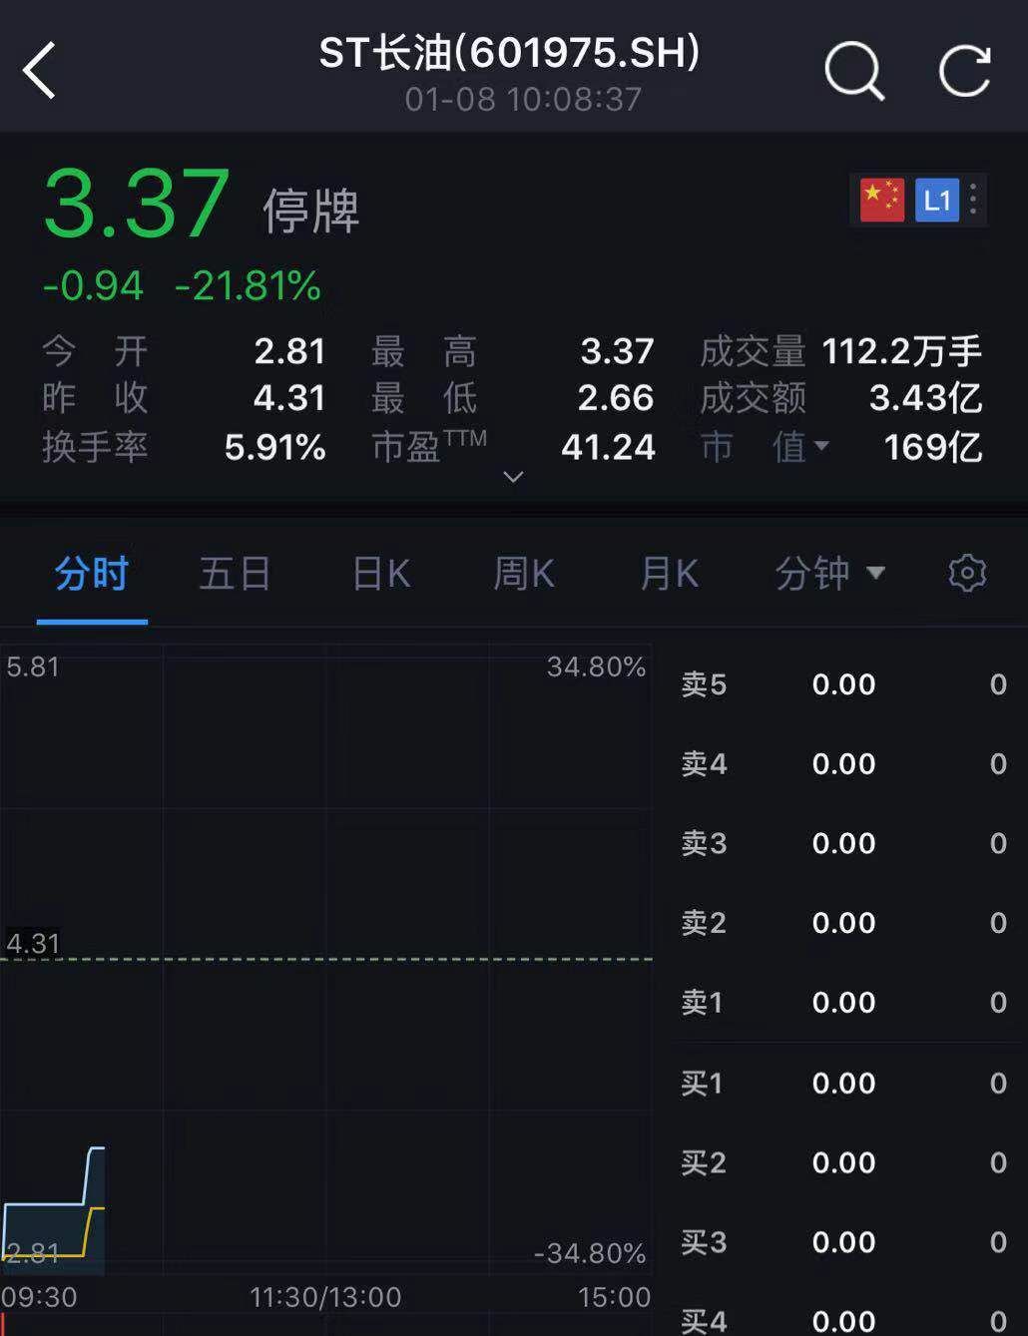
Task: Select the L1 quote level badge
Action: [936, 199]
